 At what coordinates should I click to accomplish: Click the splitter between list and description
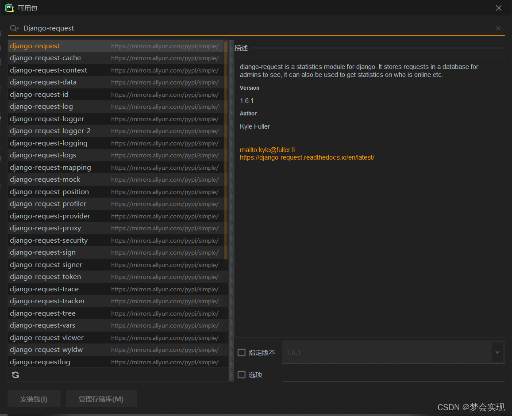pyautogui.click(x=231, y=210)
